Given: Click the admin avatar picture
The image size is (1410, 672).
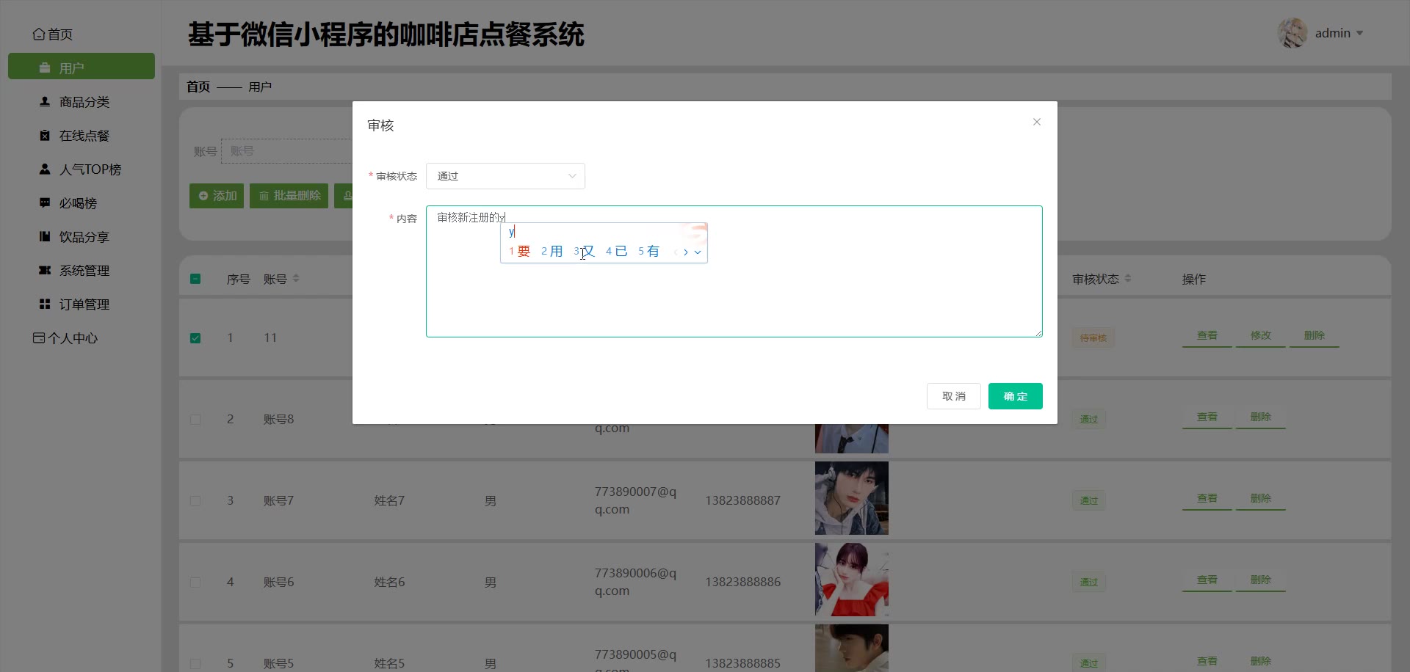Looking at the screenshot, I should pyautogui.click(x=1292, y=33).
